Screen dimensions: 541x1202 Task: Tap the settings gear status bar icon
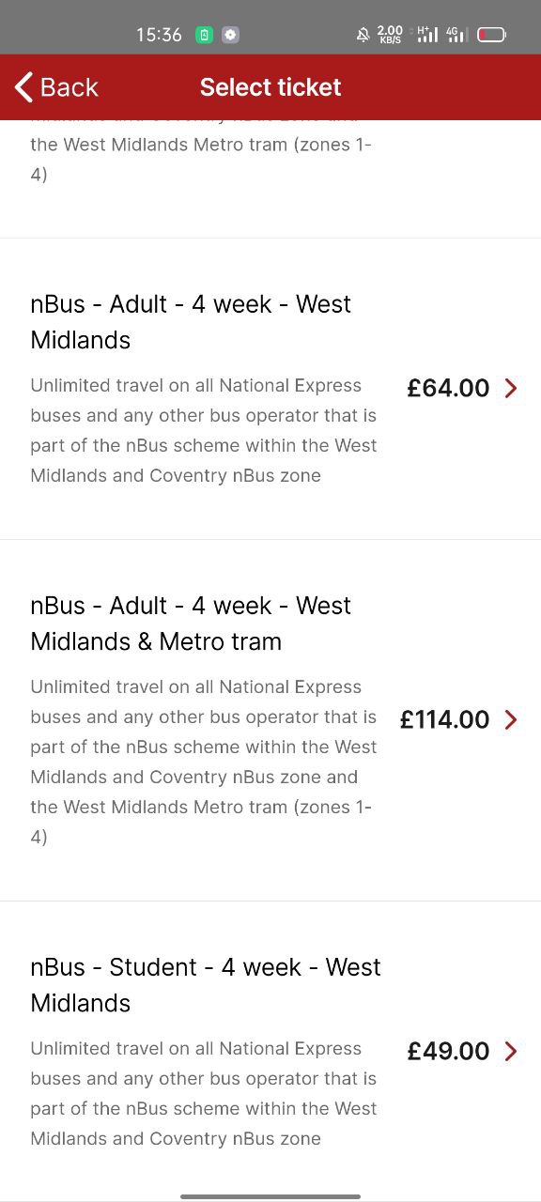pyautogui.click(x=231, y=35)
